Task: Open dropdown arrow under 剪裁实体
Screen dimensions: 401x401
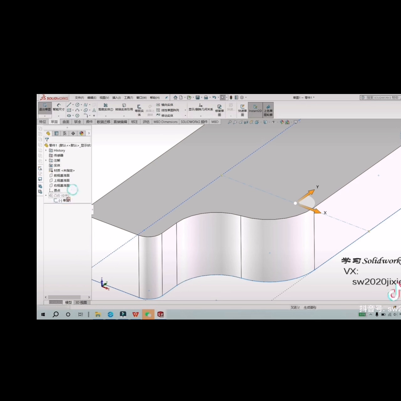Action: (x=106, y=116)
